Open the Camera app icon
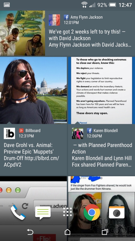Screen dimensions: 135x241 pyautogui.click(x=117, y=212)
